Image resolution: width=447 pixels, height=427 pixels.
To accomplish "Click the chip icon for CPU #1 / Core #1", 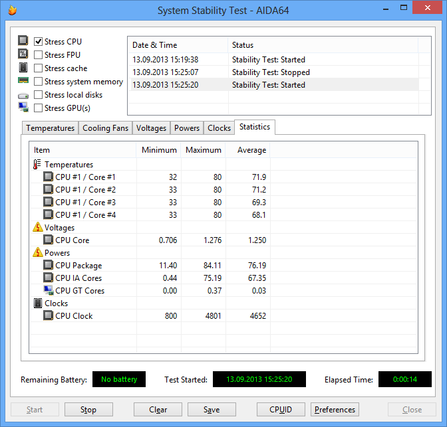I will click(x=48, y=177).
